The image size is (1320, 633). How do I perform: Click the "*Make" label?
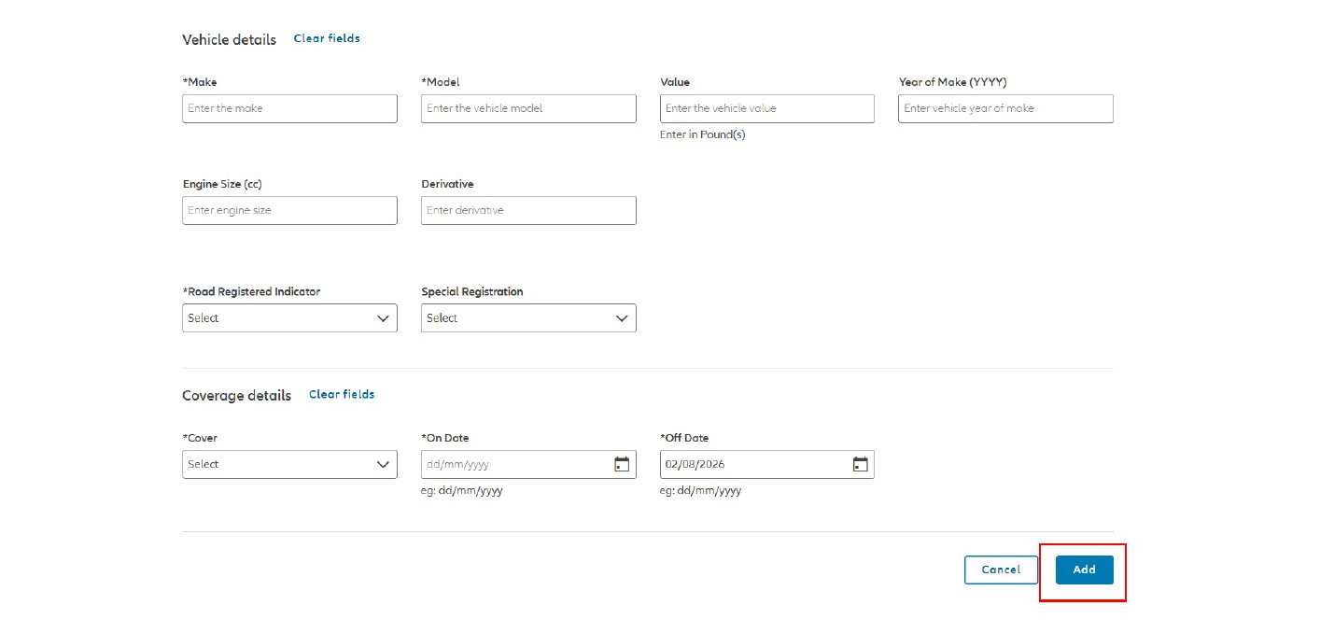200,82
